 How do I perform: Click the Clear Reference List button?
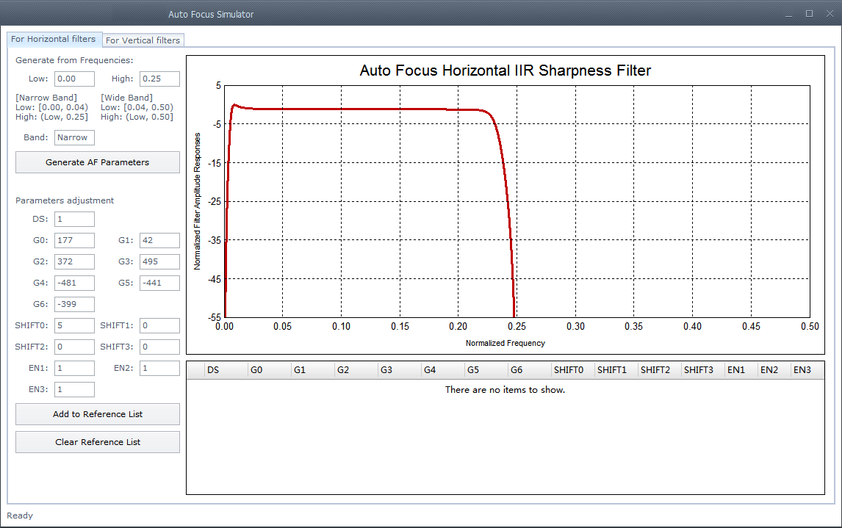click(98, 442)
